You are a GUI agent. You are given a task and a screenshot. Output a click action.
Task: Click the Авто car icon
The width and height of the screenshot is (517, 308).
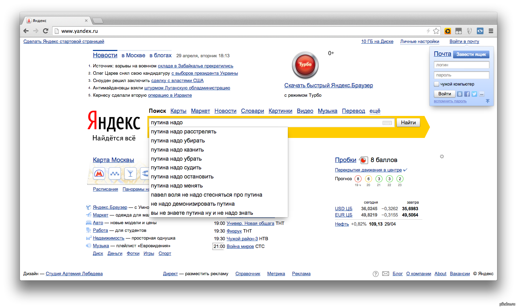point(89,222)
